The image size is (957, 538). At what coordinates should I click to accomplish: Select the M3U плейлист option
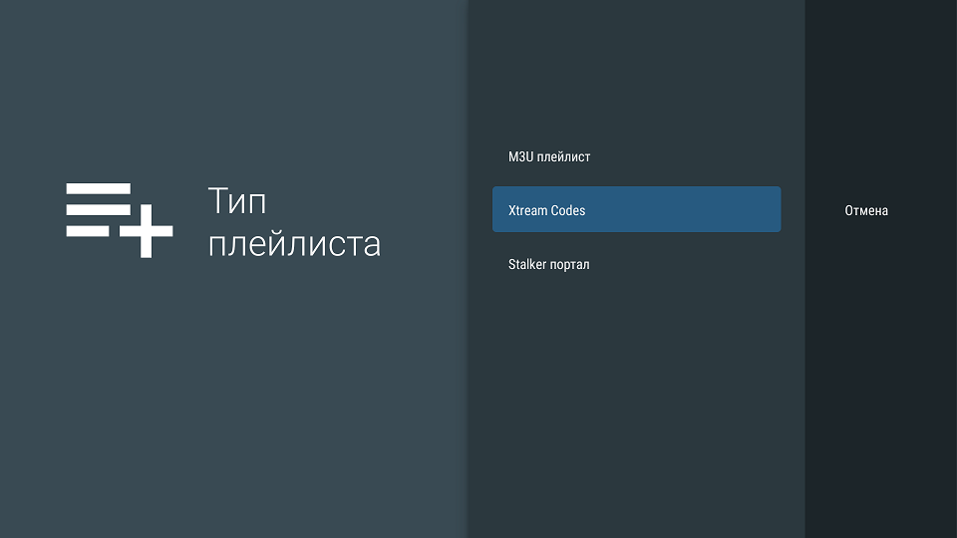coord(549,156)
